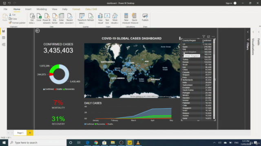
Task: Collapse the ribbon with the arrow
Action: [260, 26]
